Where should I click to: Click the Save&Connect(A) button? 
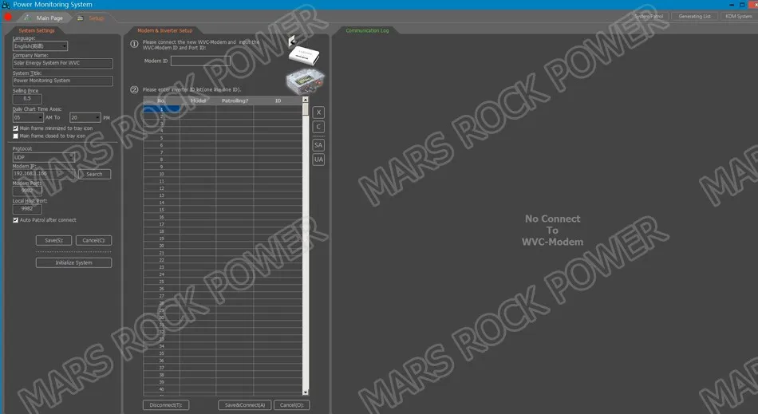tap(245, 404)
